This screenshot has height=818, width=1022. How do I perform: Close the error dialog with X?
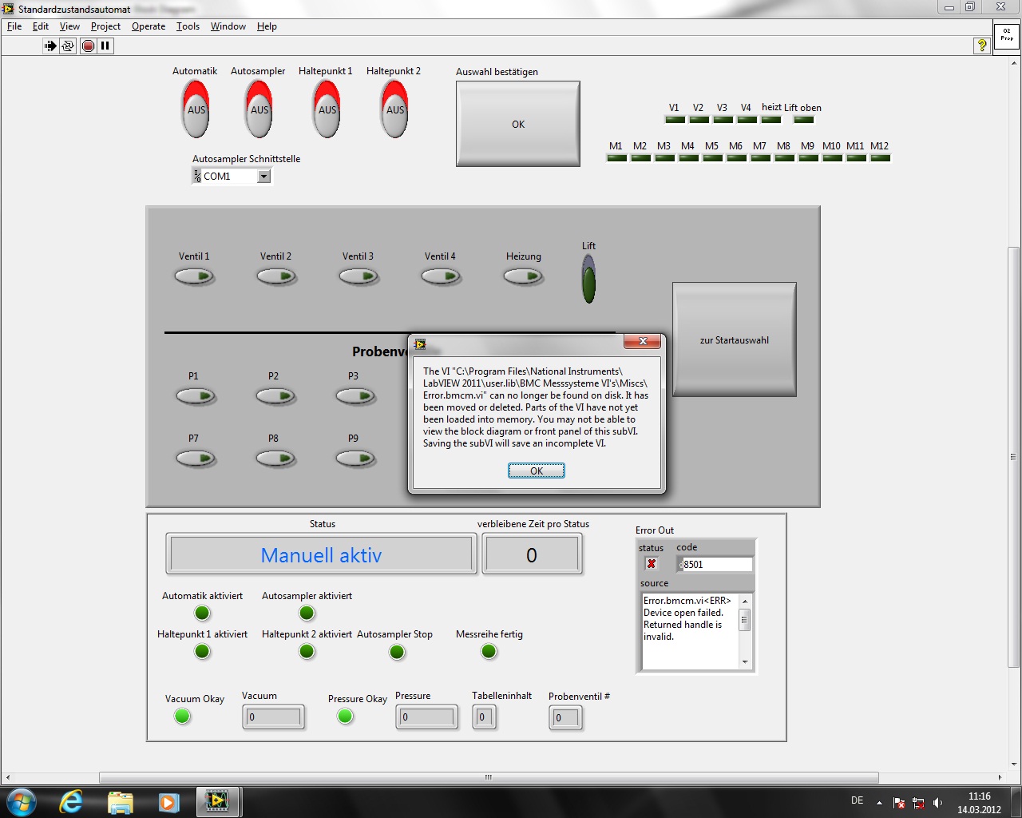point(643,342)
